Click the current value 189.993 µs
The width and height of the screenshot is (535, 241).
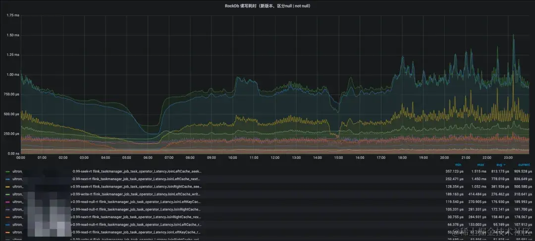pyautogui.click(x=523, y=201)
